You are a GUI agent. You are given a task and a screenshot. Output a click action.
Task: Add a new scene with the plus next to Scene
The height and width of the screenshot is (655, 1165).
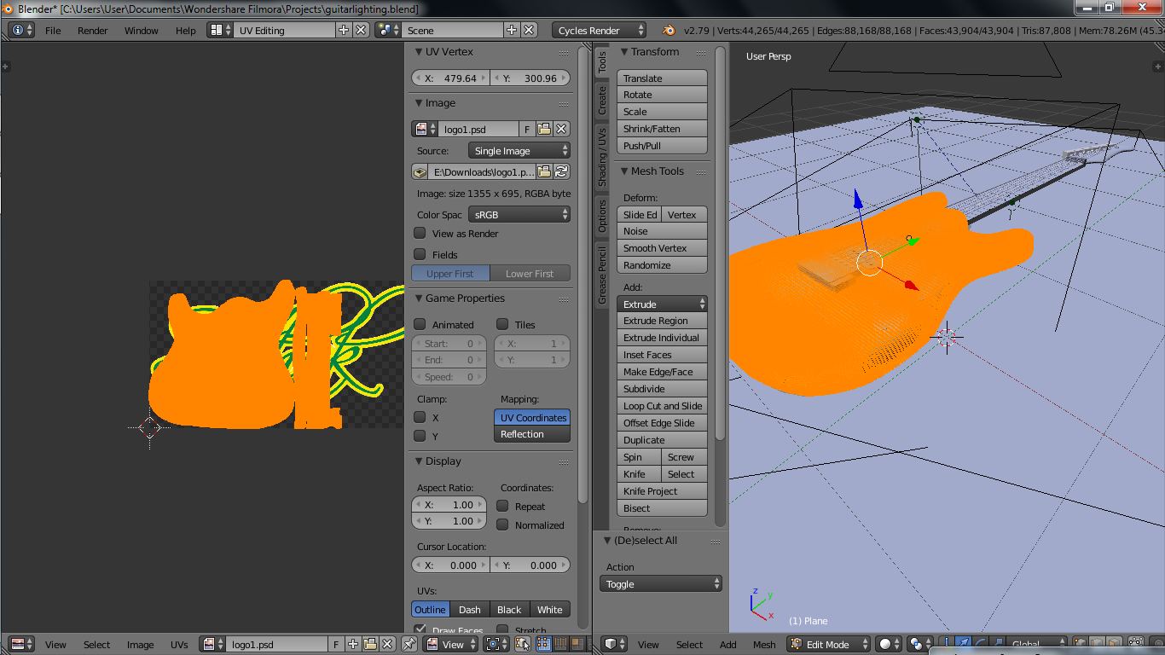pos(512,30)
